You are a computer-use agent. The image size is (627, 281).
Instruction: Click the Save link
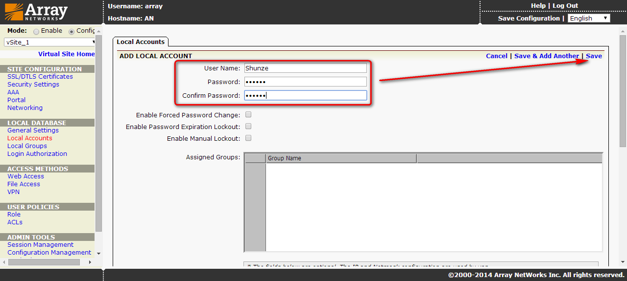[594, 56]
